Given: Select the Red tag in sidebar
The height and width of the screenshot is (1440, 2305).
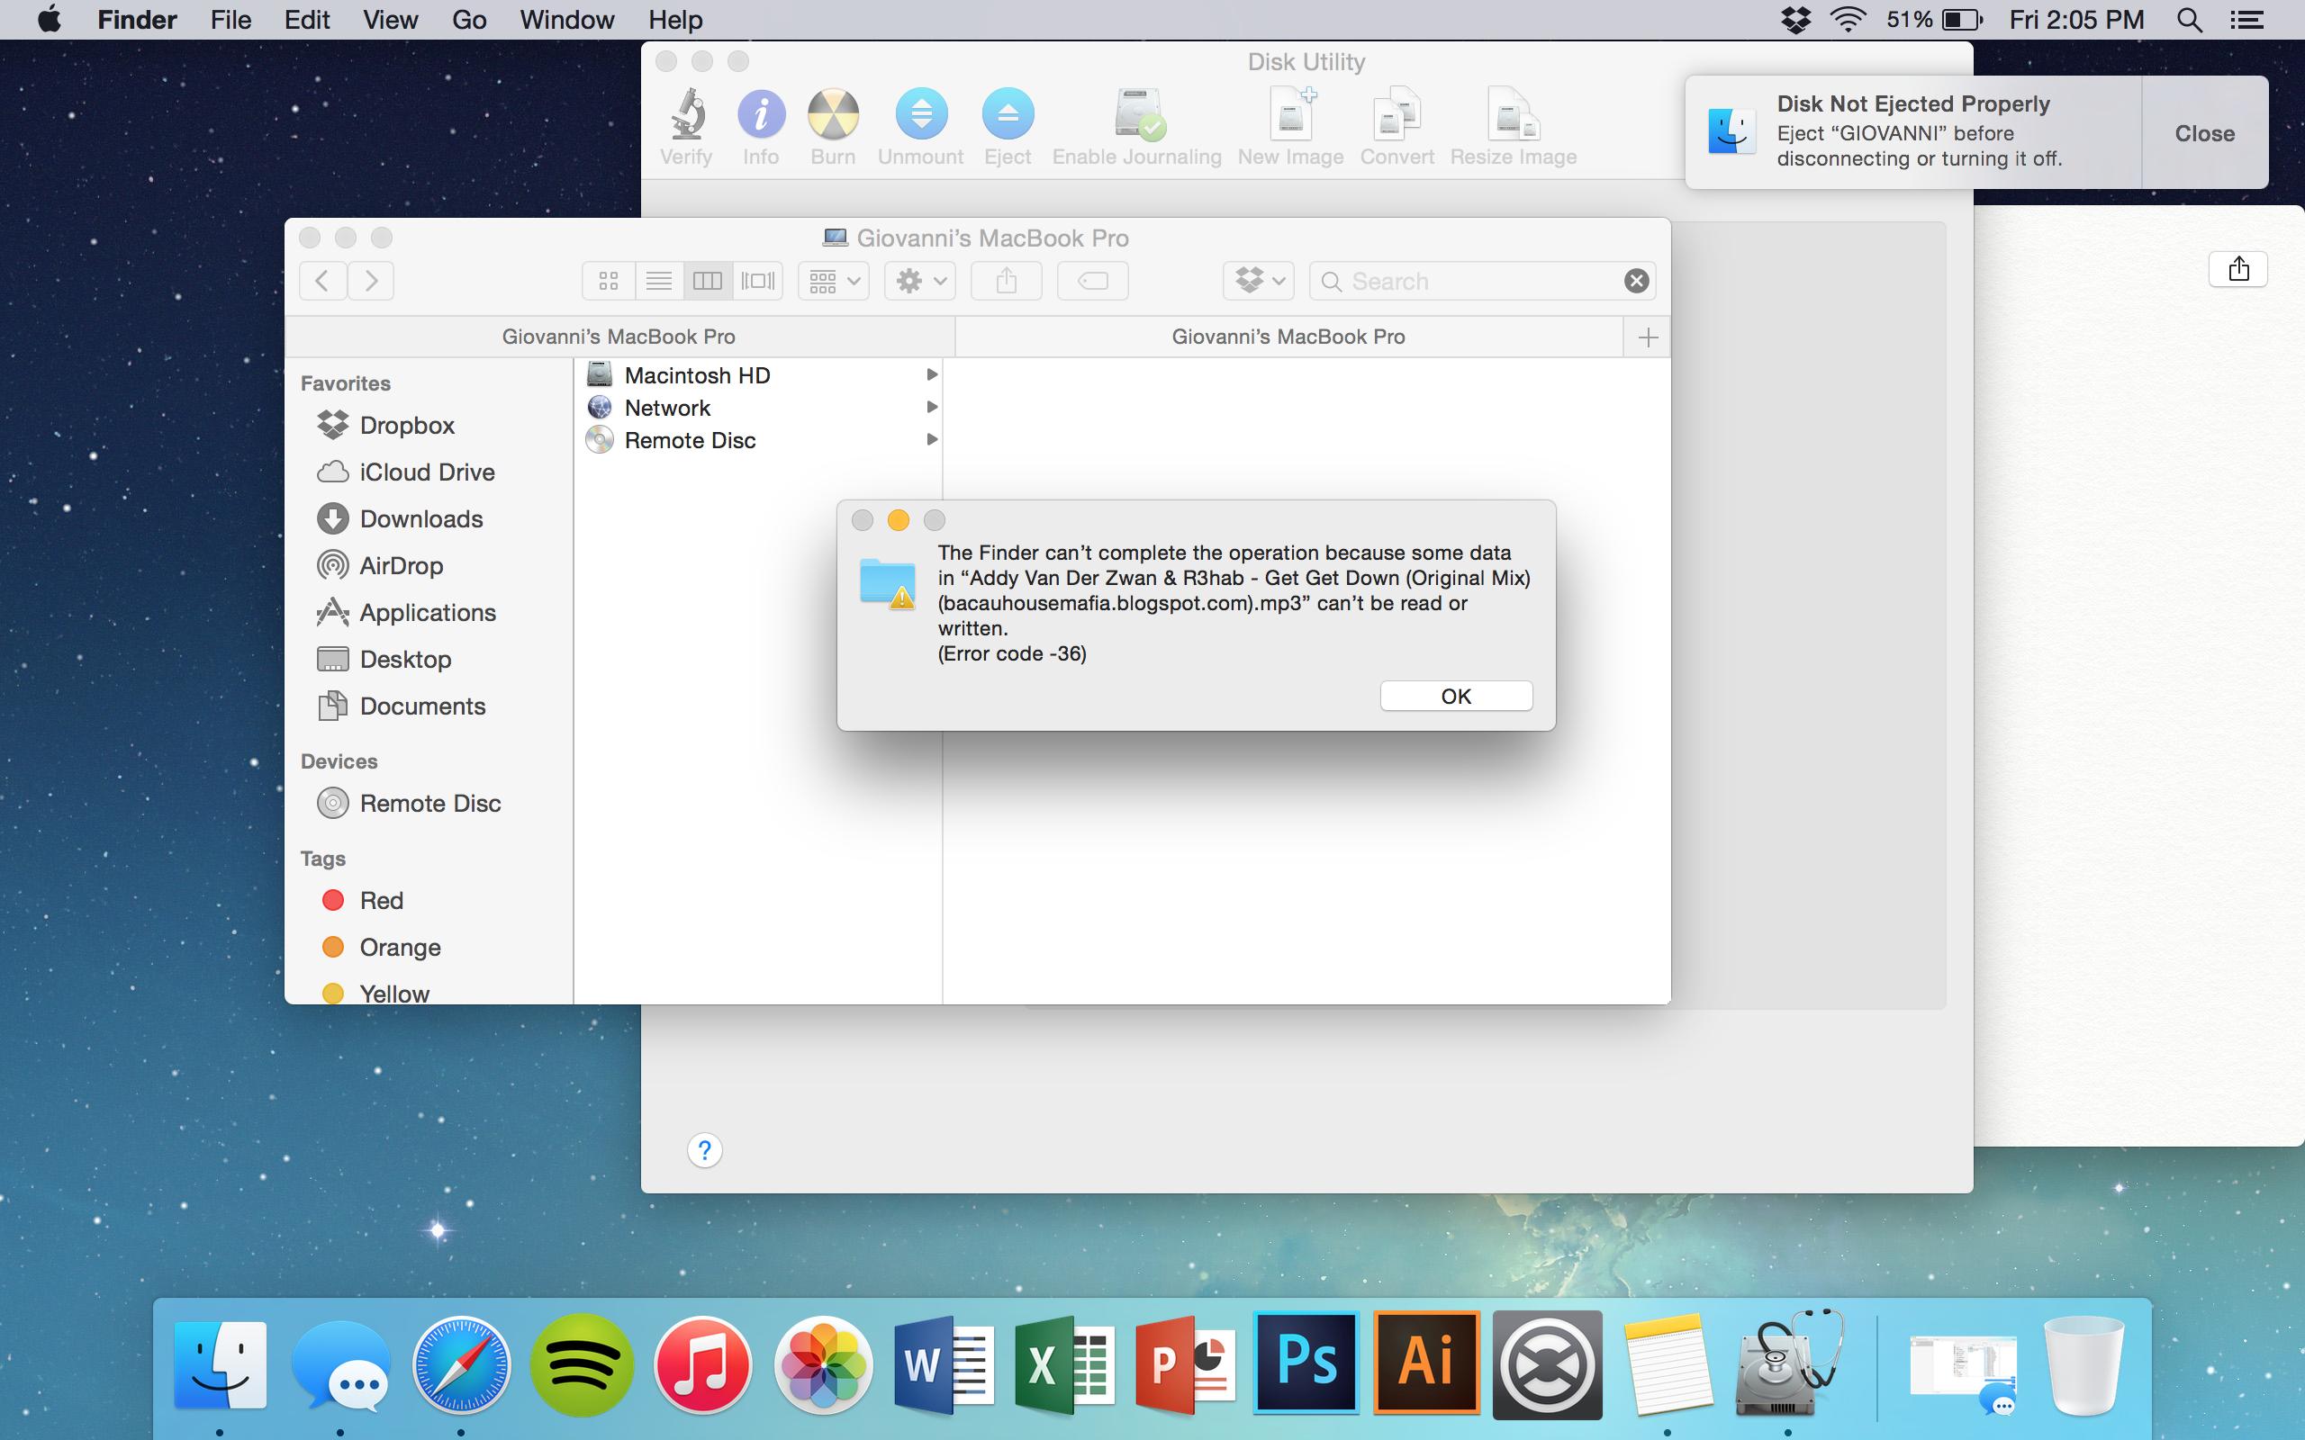Looking at the screenshot, I should tap(381, 901).
